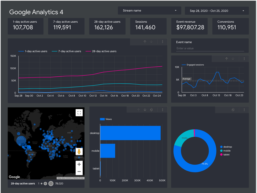
Task: Click the map fullscreen icon
Action: 79,112
